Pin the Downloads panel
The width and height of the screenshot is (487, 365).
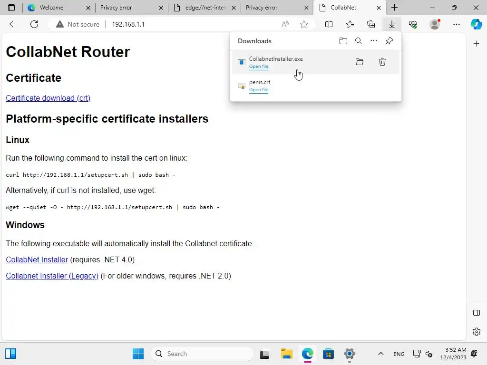389,41
